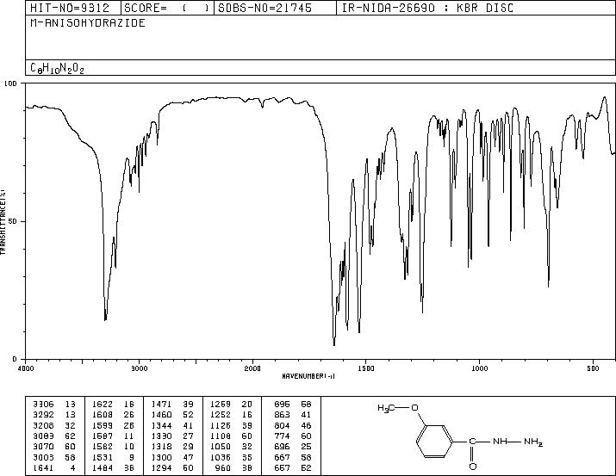Click the 4000 wavenumber axis label
The image size is (616, 476).
click(26, 368)
